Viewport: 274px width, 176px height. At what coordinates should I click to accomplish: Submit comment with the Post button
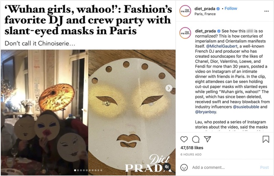point(264,167)
